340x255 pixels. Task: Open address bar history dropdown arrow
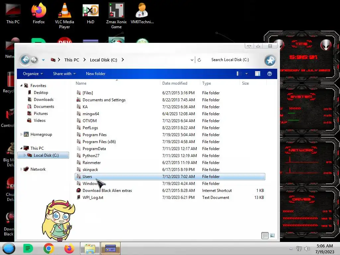[x=192, y=60]
